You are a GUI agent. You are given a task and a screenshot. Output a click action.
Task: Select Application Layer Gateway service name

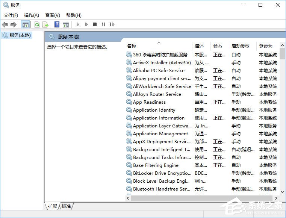pos(162,126)
